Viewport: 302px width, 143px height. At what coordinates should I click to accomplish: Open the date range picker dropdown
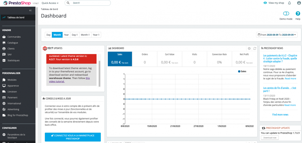(x=277, y=35)
